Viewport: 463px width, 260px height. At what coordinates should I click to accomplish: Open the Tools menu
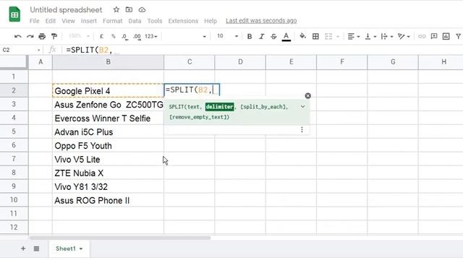click(155, 21)
